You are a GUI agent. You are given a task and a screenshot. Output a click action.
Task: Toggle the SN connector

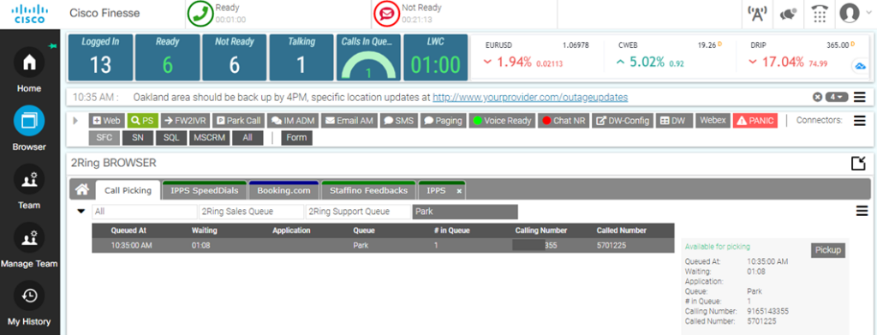tap(138, 138)
